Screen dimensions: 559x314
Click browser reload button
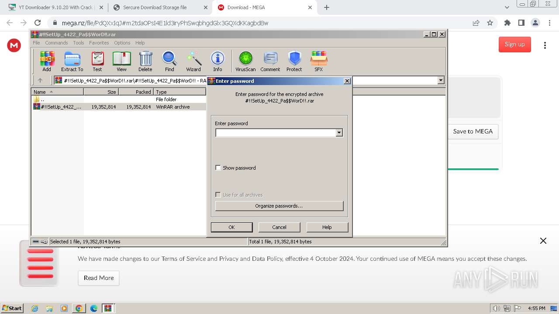click(38, 23)
